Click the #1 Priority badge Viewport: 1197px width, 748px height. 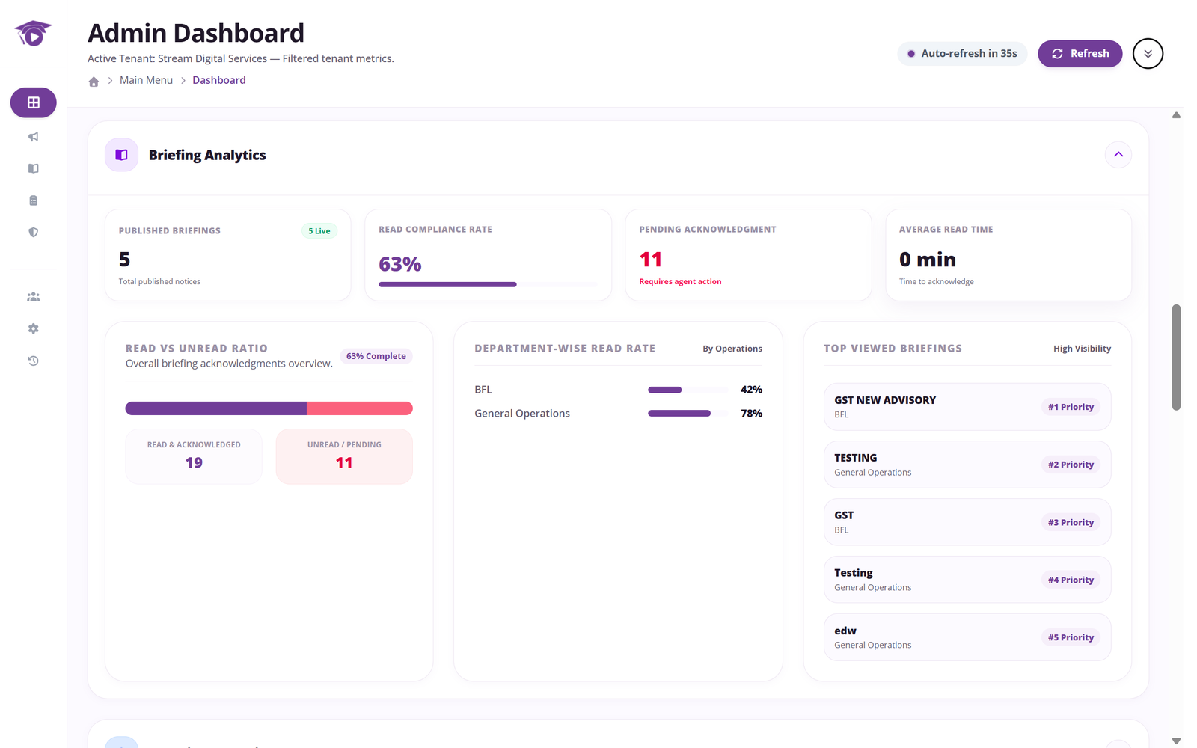(x=1071, y=407)
